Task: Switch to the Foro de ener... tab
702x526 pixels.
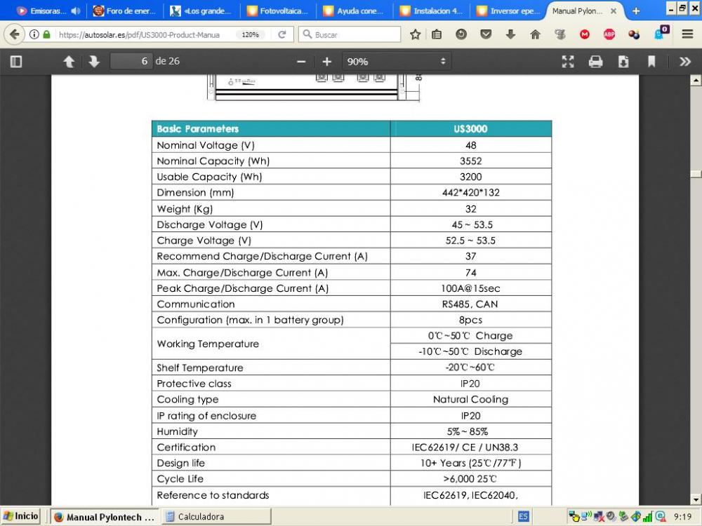Action: (124, 11)
